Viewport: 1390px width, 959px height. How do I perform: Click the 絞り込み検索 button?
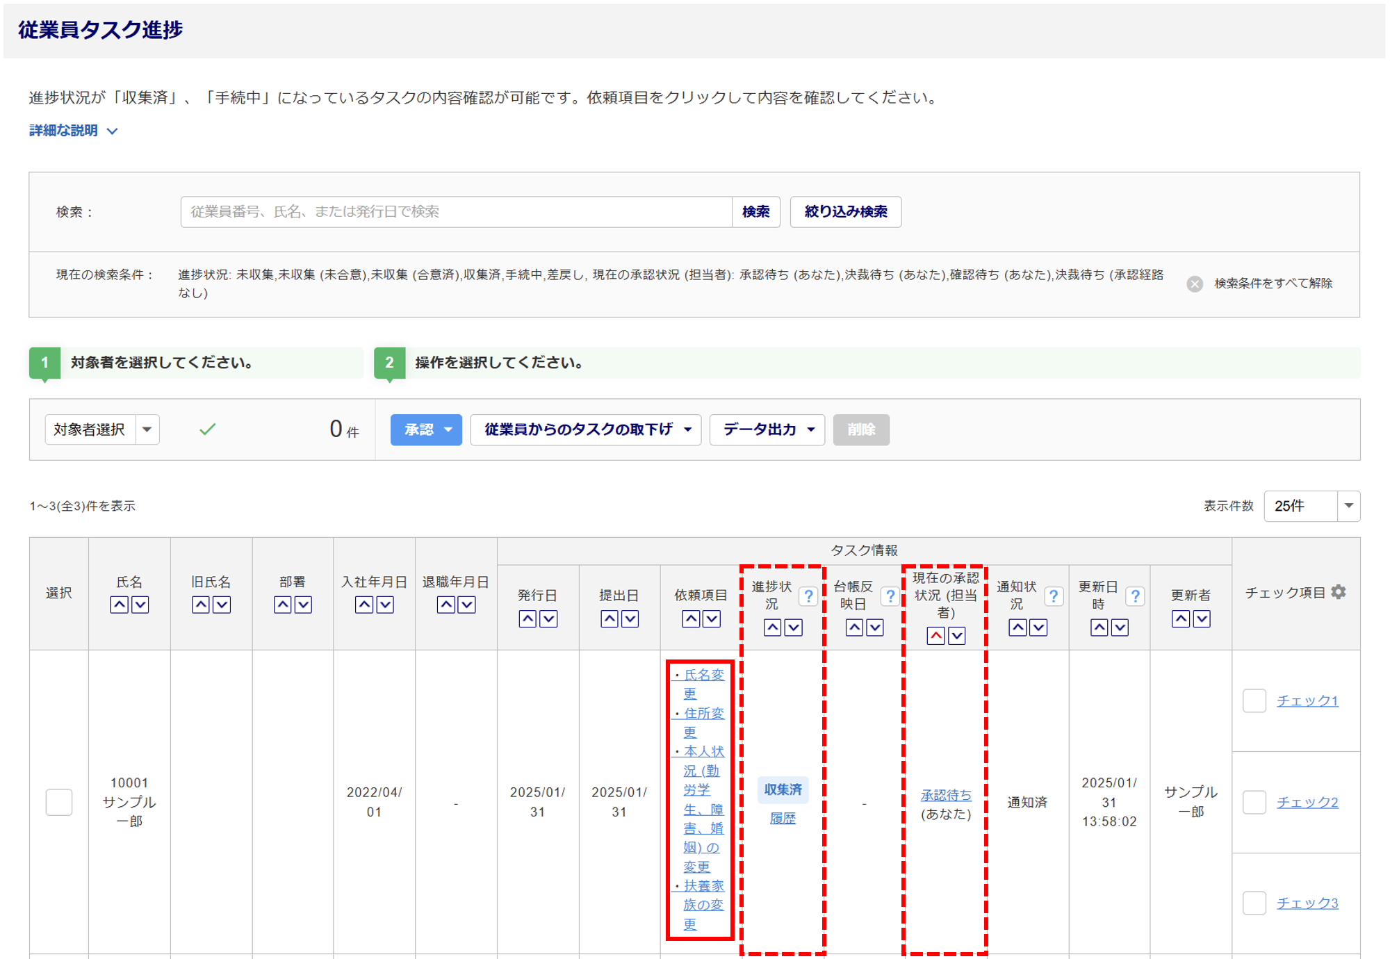pyautogui.click(x=845, y=211)
